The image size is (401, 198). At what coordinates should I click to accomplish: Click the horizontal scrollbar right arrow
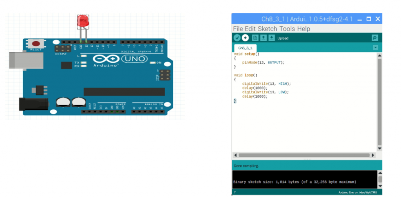coord(373,155)
